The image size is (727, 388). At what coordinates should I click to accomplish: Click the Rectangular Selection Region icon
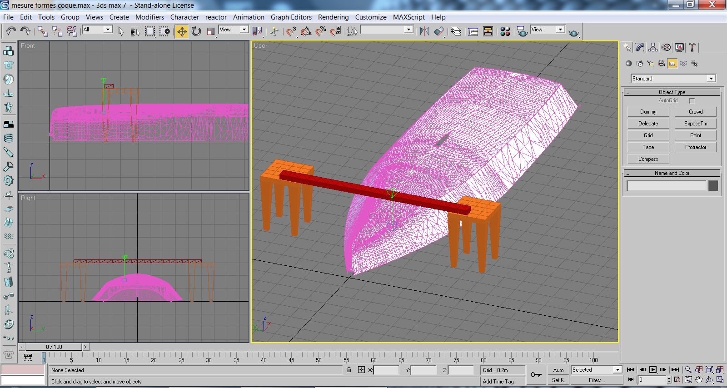point(150,31)
